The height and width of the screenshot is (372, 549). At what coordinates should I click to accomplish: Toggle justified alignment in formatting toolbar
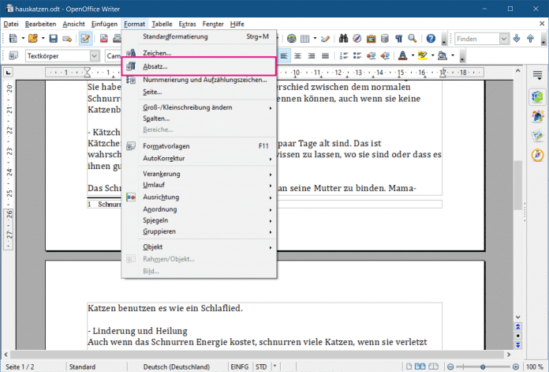tap(323, 56)
